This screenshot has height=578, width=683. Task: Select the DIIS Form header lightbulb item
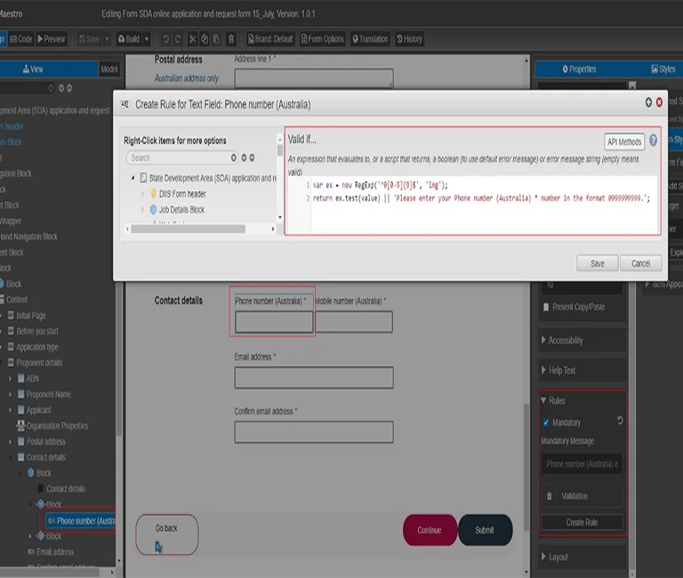tap(178, 194)
